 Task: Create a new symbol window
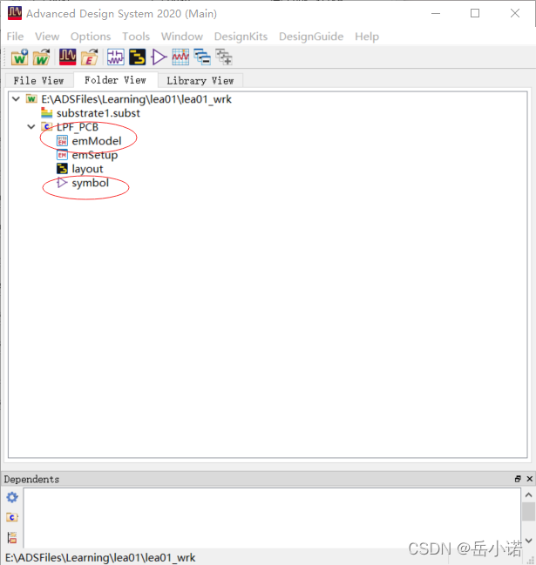pos(159,57)
